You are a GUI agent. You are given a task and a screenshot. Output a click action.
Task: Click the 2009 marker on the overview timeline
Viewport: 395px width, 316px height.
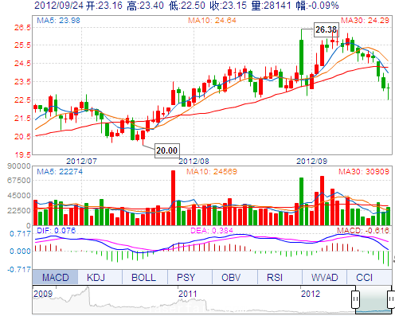point(43,294)
